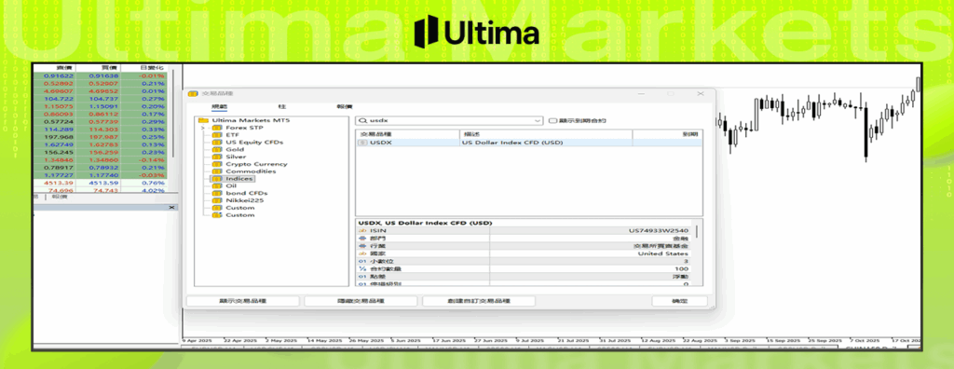The width and height of the screenshot is (954, 369).
Task: Click the 7 Oct 2025 chart date label
Action: coord(865,340)
